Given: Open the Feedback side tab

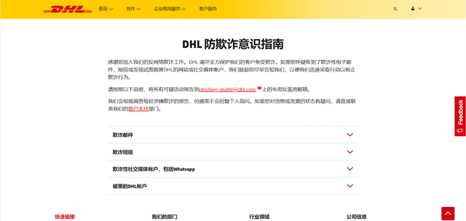Looking at the screenshot, I should click(460, 116).
